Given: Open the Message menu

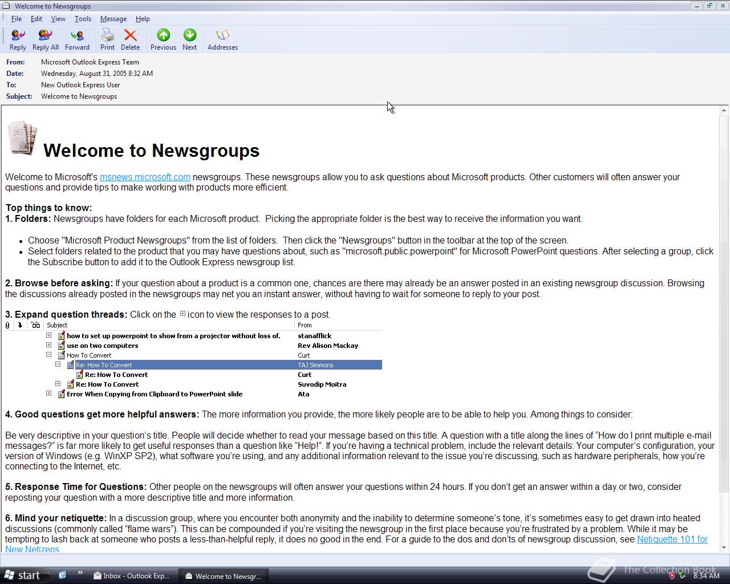Looking at the screenshot, I should [x=113, y=19].
